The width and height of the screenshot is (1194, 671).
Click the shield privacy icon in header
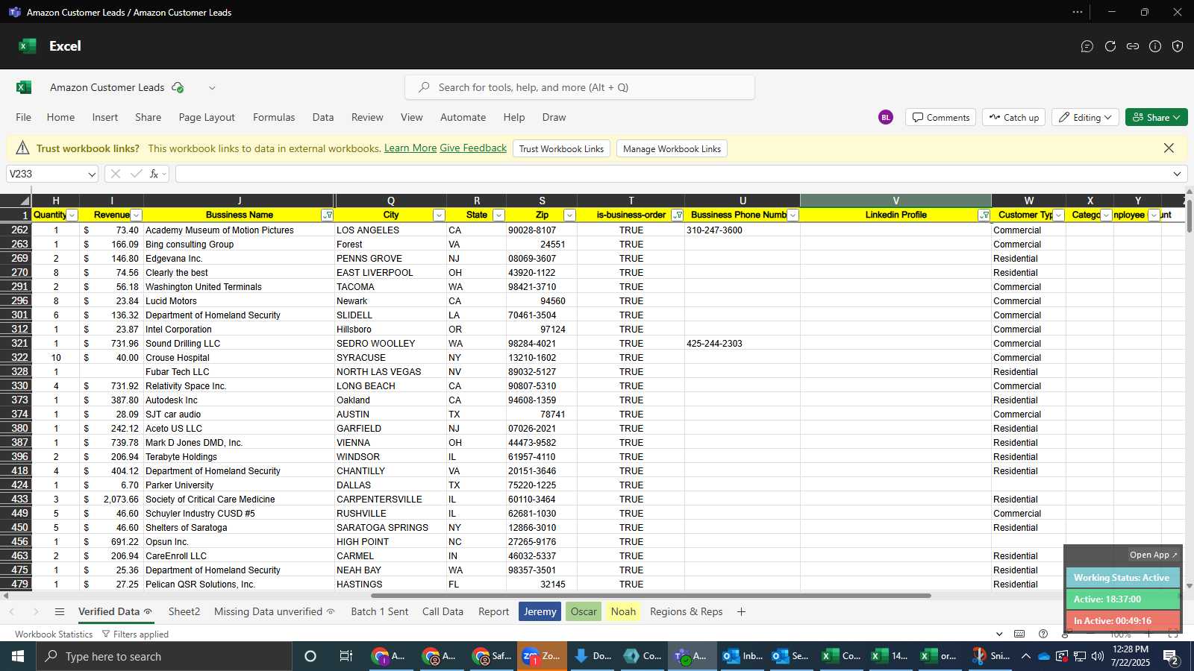pos(1178,46)
